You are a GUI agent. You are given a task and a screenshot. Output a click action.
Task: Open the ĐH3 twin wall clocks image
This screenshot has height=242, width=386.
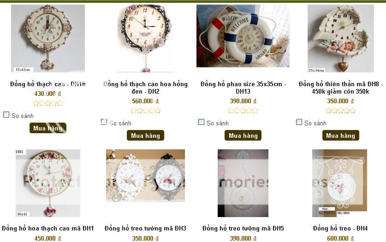pyautogui.click(x=145, y=176)
